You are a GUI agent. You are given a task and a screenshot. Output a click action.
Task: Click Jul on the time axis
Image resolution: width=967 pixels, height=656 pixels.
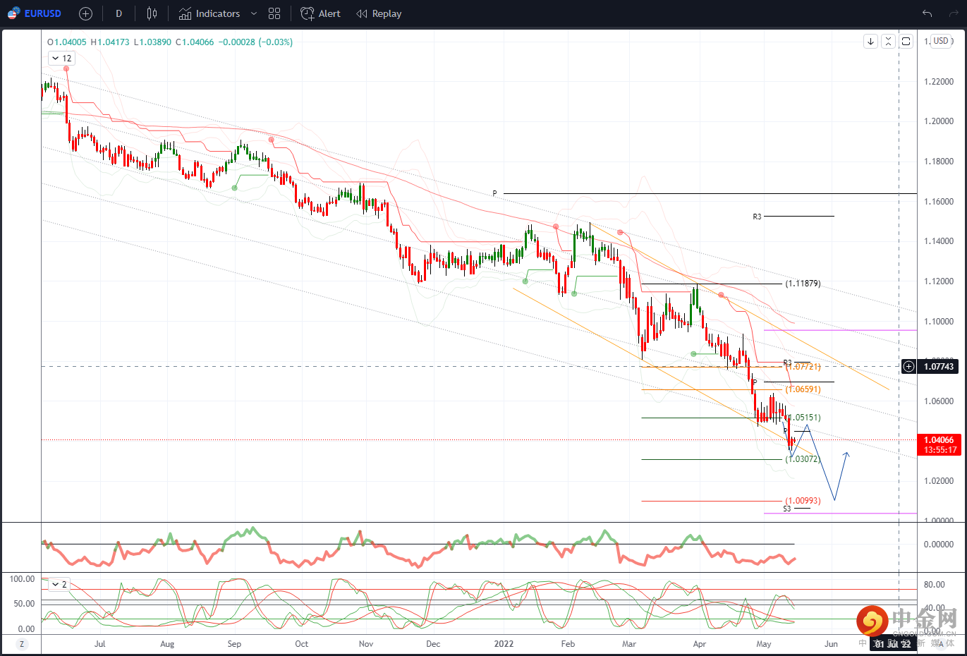[x=100, y=644]
